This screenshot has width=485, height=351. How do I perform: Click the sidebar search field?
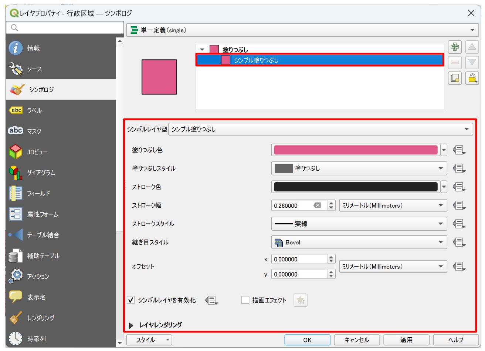point(65,28)
